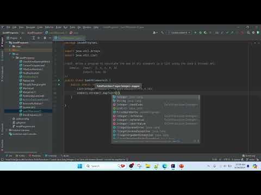Toggle the Event Log tool window

[x=248, y=155]
